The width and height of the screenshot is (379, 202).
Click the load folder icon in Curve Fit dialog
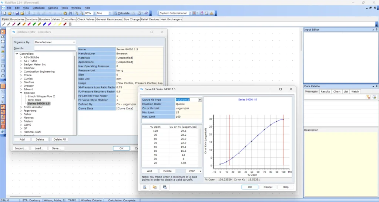(x=155, y=187)
